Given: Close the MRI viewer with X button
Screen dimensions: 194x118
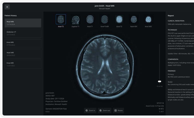Looking at the screenshot, I should (x=7, y=7).
